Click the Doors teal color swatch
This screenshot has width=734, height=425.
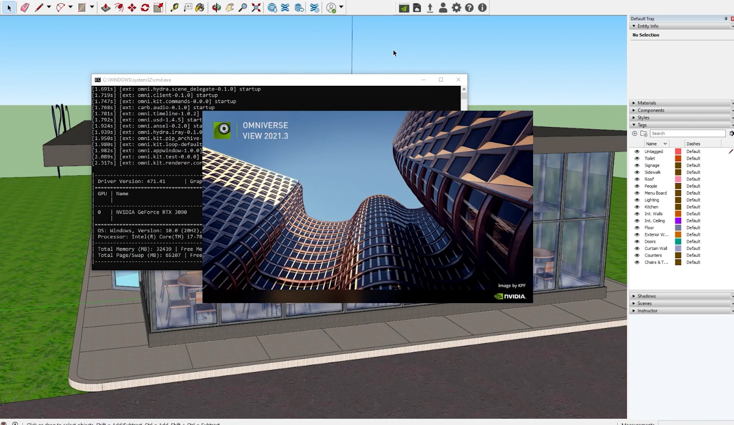[678, 241]
